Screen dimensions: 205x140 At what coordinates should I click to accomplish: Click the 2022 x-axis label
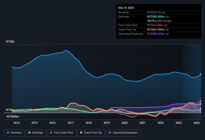pyautogui.click(x=161, y=123)
